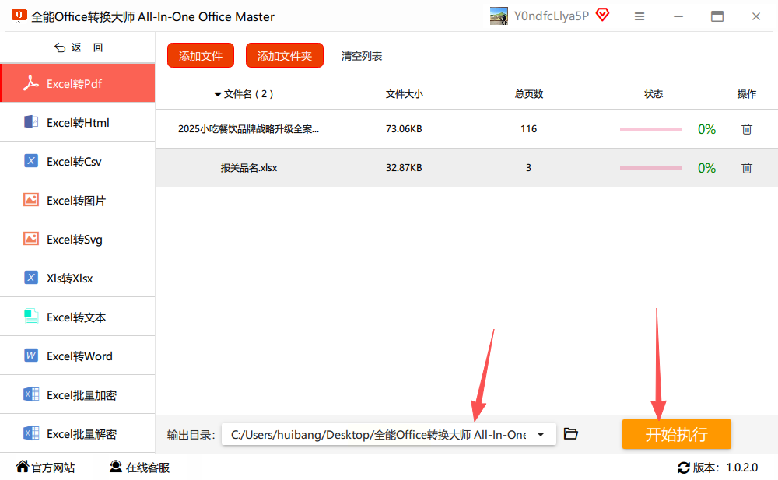Clear the list with 清空列表
The width and height of the screenshot is (778, 480).
click(362, 56)
